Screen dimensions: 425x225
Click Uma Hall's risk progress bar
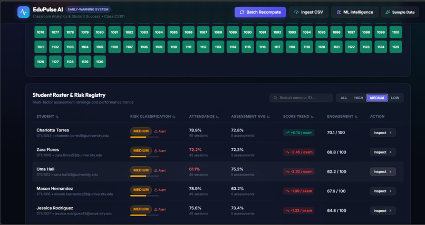pos(144,176)
